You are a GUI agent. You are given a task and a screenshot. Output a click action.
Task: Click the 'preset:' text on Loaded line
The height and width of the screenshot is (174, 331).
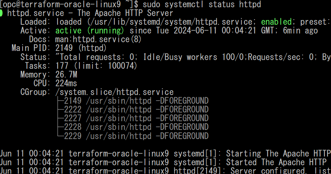(x=315, y=22)
